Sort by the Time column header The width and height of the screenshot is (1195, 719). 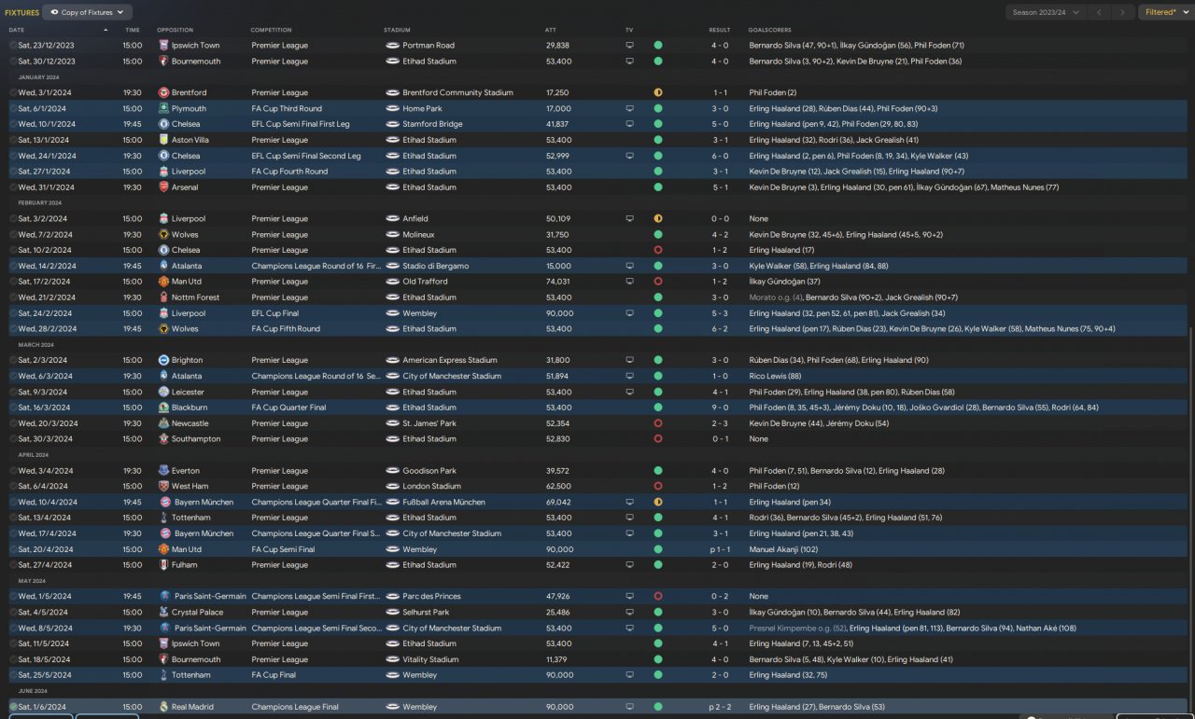[x=132, y=30]
